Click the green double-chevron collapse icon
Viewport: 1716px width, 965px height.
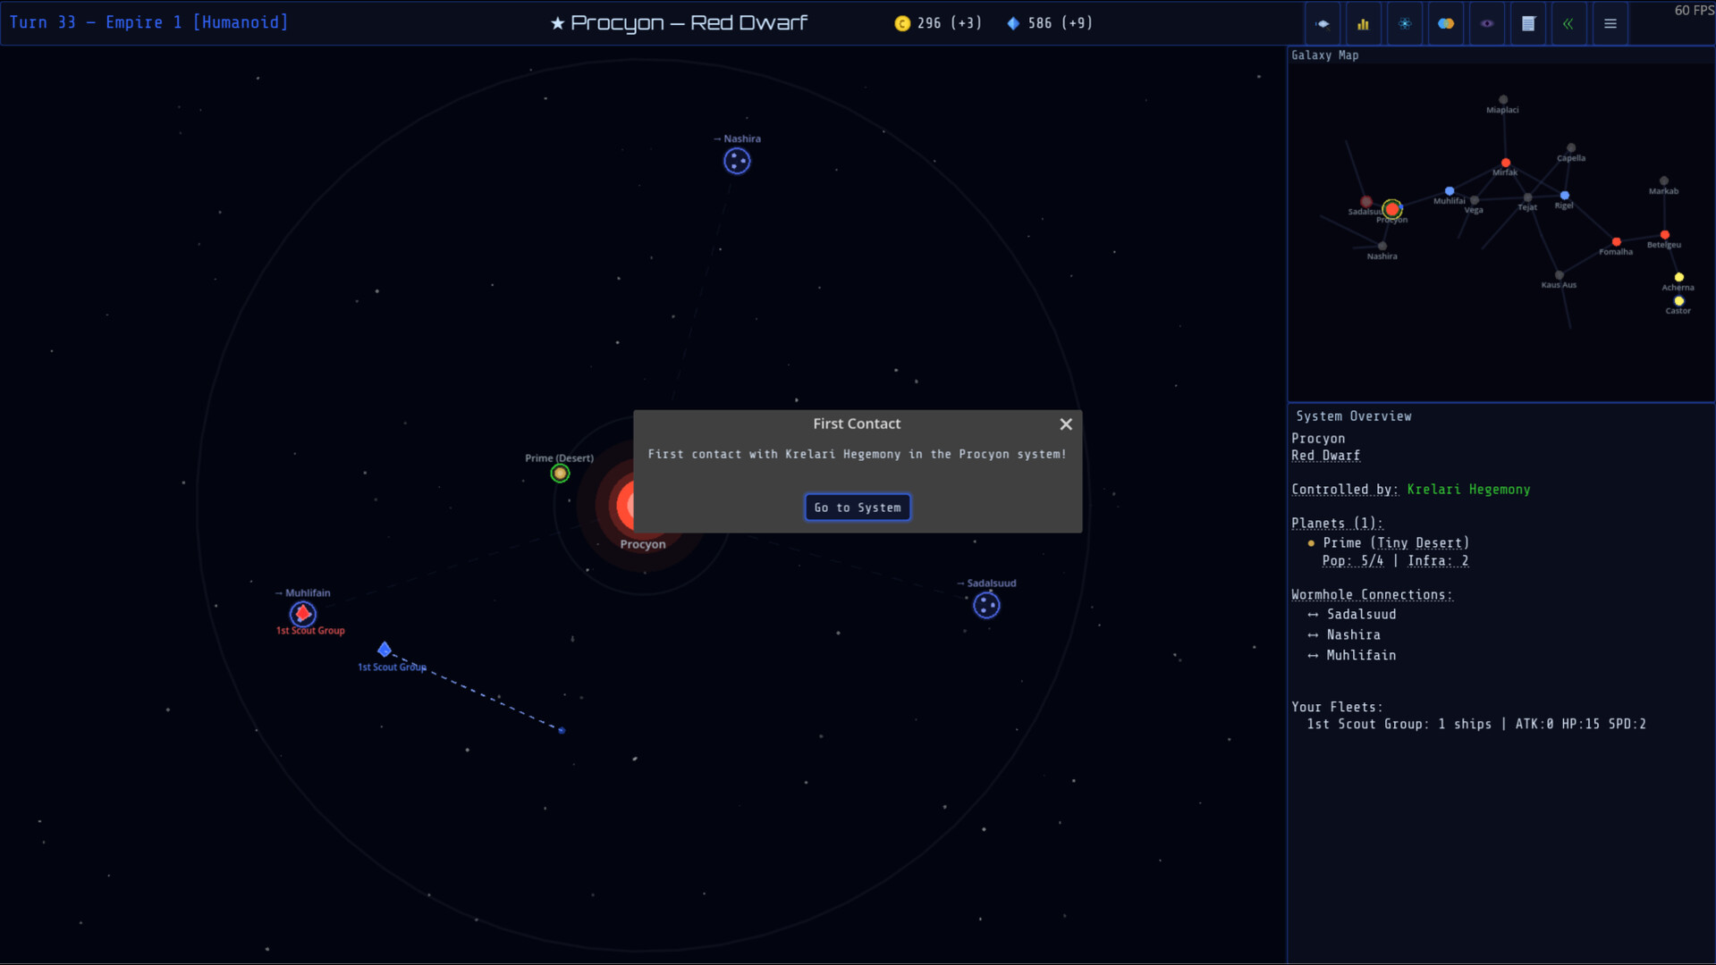(x=1568, y=24)
